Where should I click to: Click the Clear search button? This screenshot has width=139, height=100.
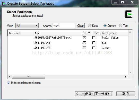pyautogui.click(x=81, y=26)
